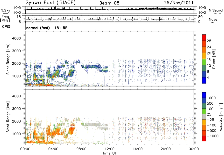The width and height of the screenshot is (224, 155).
Task: Click the 'N.Sky' legend label
Action: coord(5,10)
